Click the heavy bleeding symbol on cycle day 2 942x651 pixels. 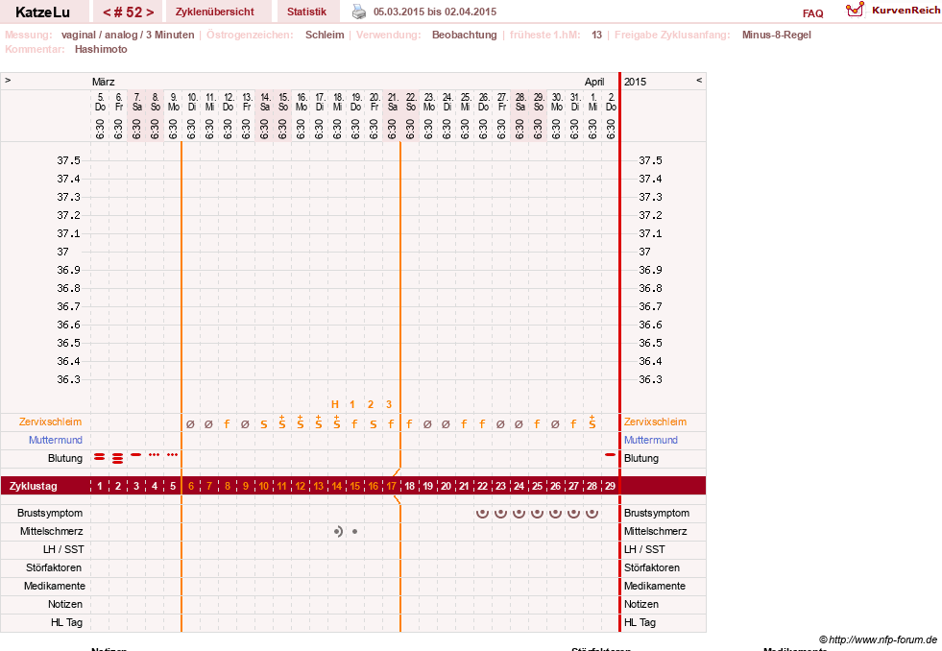tap(118, 458)
